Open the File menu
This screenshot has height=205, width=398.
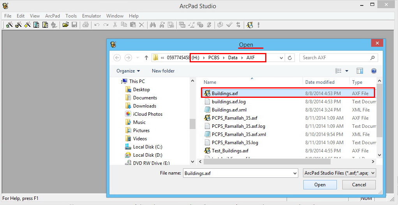pos(8,16)
